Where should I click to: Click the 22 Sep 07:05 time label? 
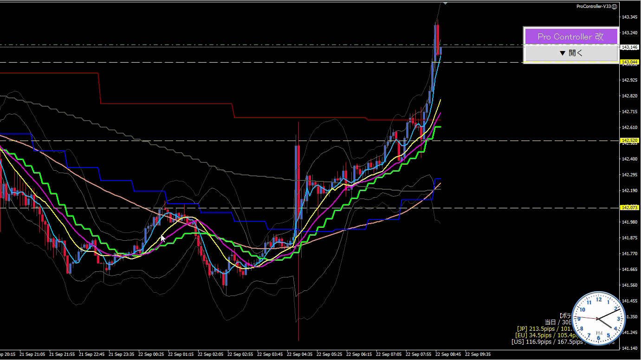tap(388, 354)
